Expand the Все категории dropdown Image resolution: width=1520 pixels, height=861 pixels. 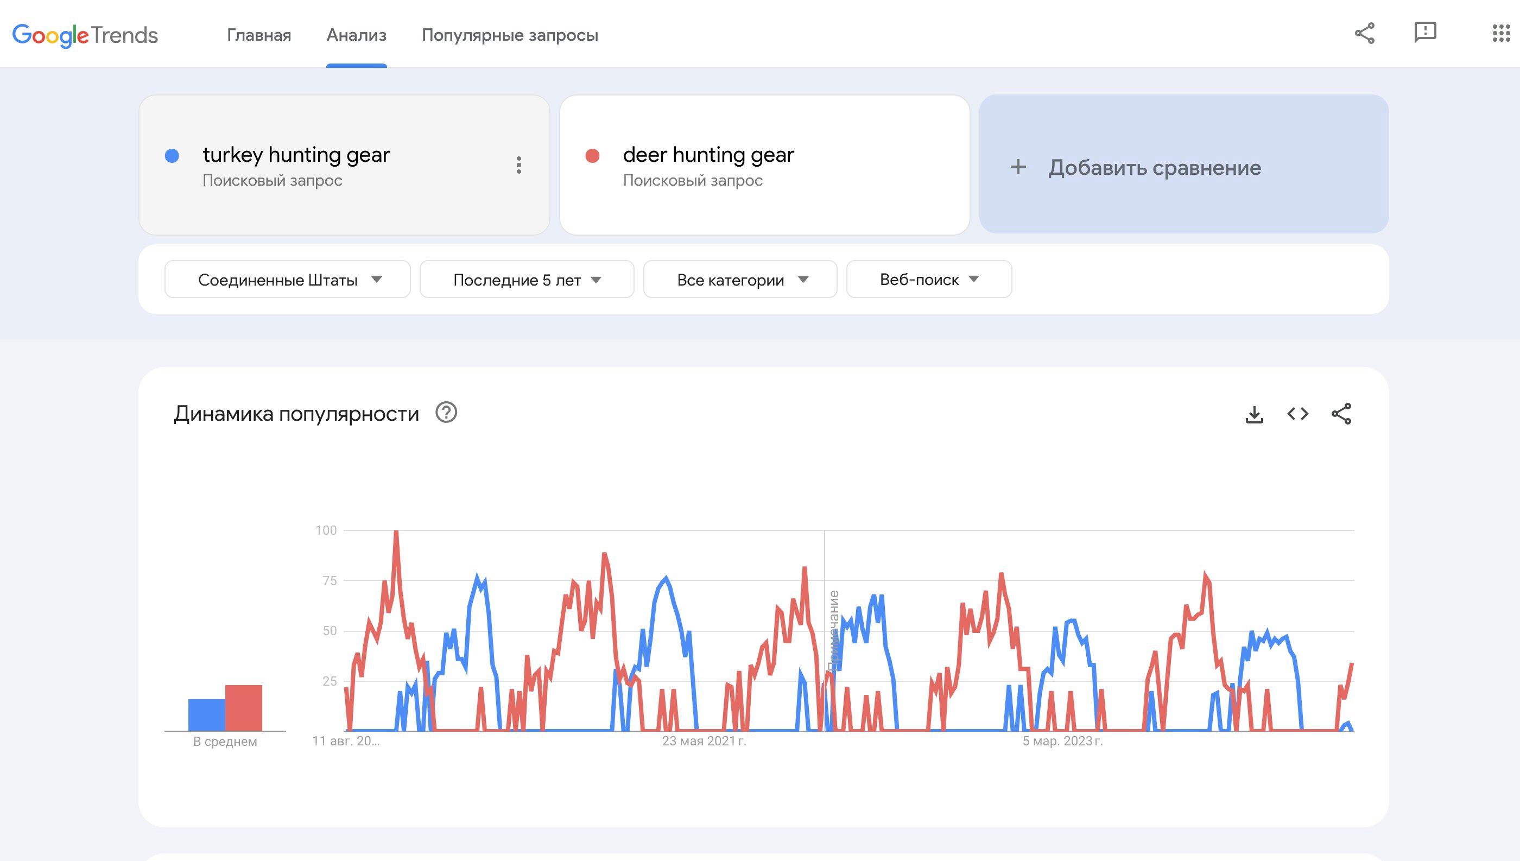tap(739, 280)
